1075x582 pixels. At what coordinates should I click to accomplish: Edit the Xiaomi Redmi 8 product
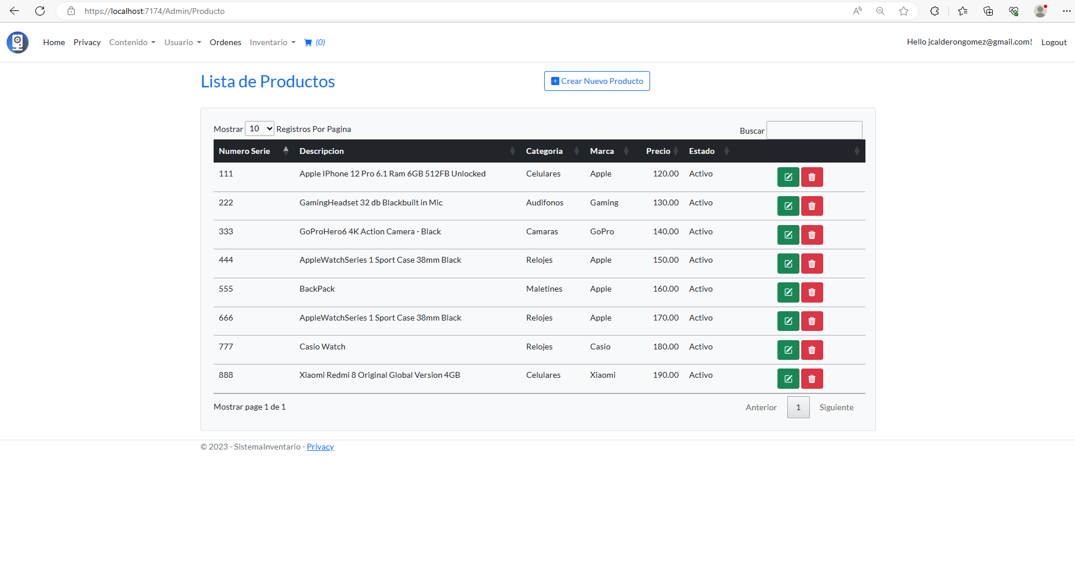(788, 379)
